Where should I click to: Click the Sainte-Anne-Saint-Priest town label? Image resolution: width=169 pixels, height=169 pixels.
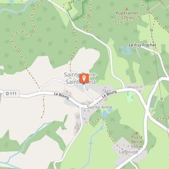[x=81, y=78]
